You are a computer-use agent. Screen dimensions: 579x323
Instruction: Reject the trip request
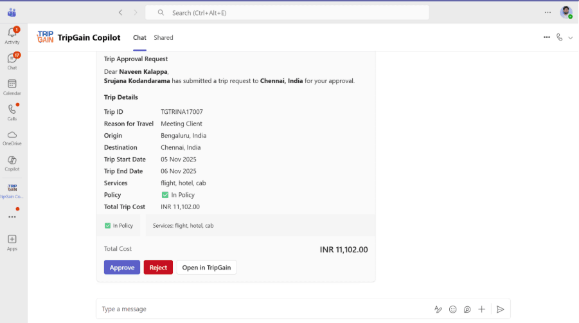[x=158, y=268]
